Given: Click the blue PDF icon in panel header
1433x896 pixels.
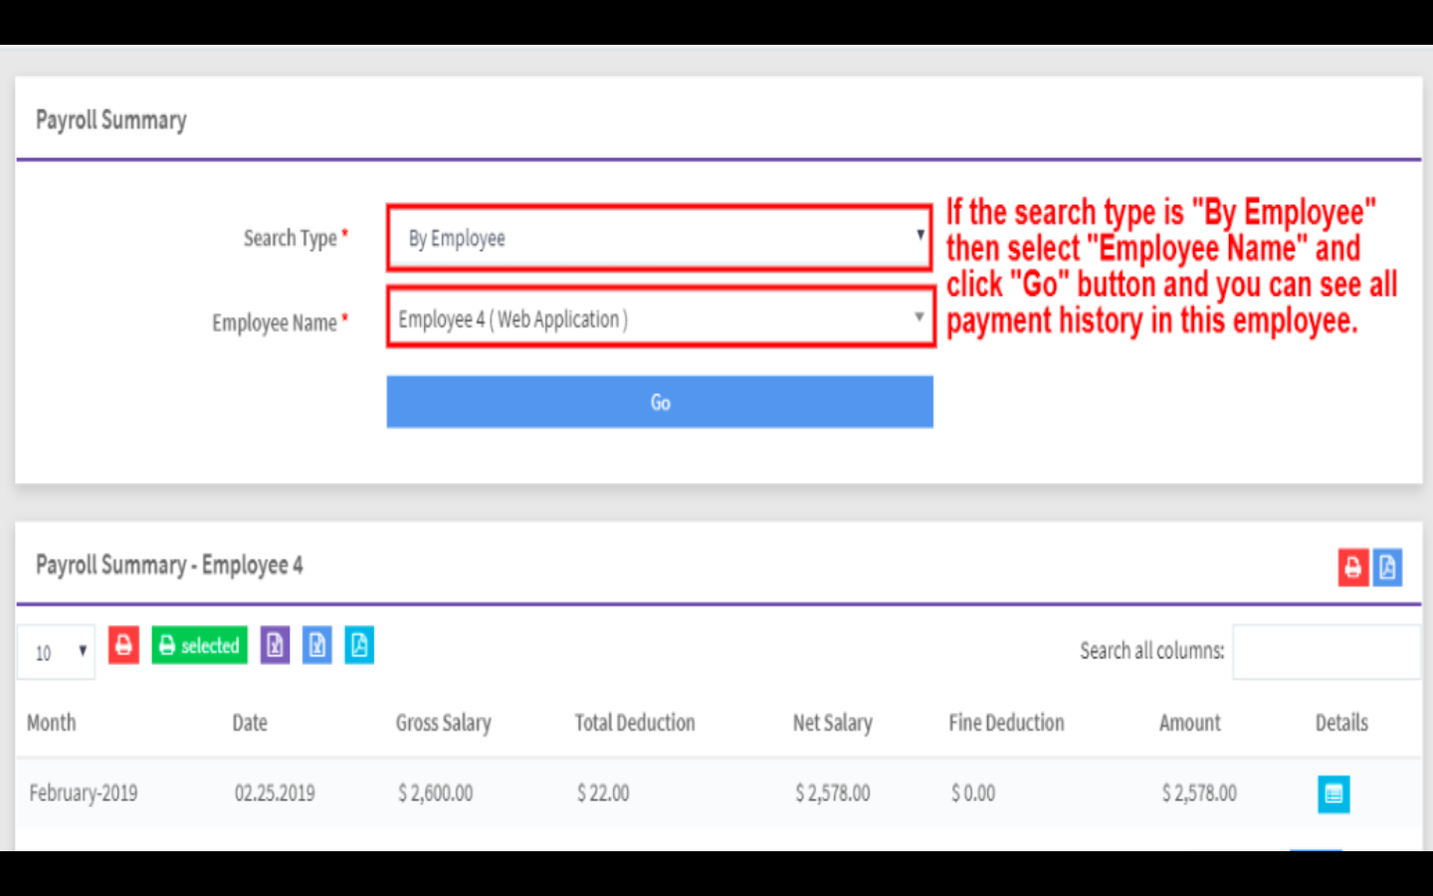Looking at the screenshot, I should click(x=1387, y=567).
